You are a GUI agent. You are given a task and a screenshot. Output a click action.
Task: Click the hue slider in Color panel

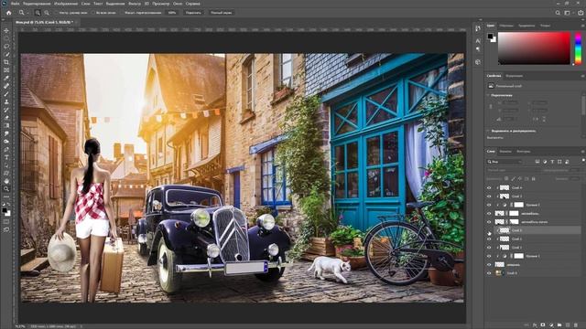(578, 48)
